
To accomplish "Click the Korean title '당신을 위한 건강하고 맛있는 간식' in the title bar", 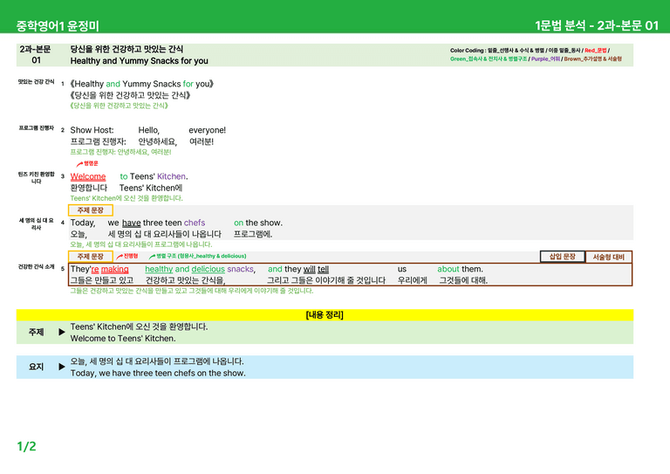I will click(x=126, y=49).
